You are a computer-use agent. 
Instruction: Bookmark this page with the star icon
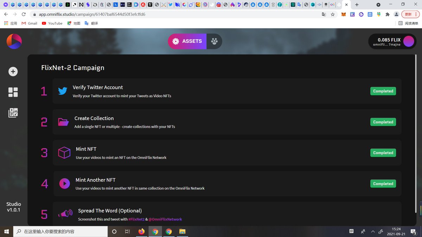tap(333, 14)
